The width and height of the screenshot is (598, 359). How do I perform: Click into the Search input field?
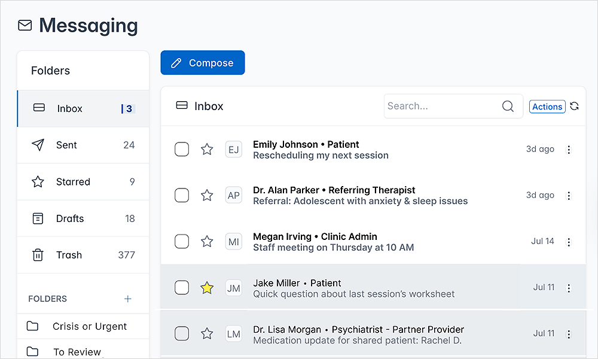(443, 107)
